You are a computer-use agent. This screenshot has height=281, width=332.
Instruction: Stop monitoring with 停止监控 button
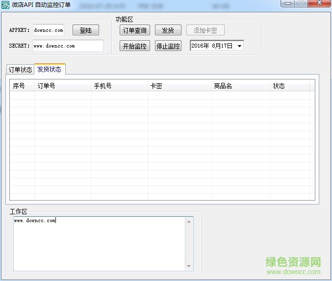point(168,46)
